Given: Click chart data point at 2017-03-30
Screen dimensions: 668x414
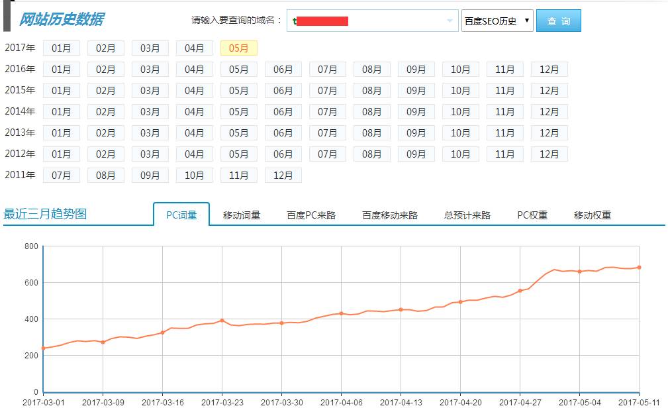Looking at the screenshot, I should point(281,323).
